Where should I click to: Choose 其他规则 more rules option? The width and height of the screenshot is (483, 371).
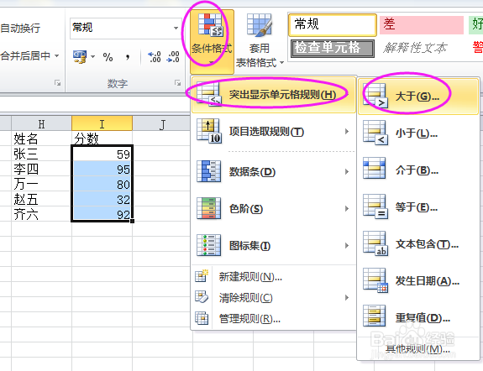pyautogui.click(x=418, y=349)
